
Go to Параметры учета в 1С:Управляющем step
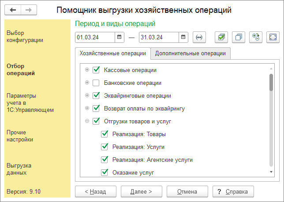click(x=30, y=103)
